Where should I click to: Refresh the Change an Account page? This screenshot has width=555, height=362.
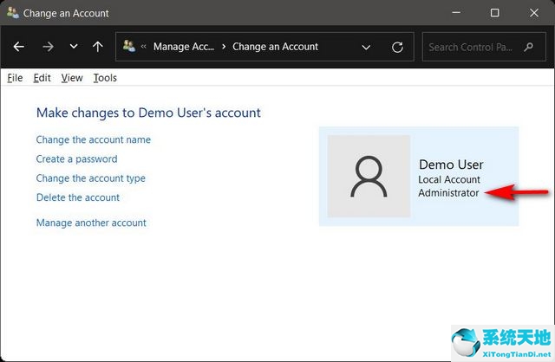click(397, 47)
